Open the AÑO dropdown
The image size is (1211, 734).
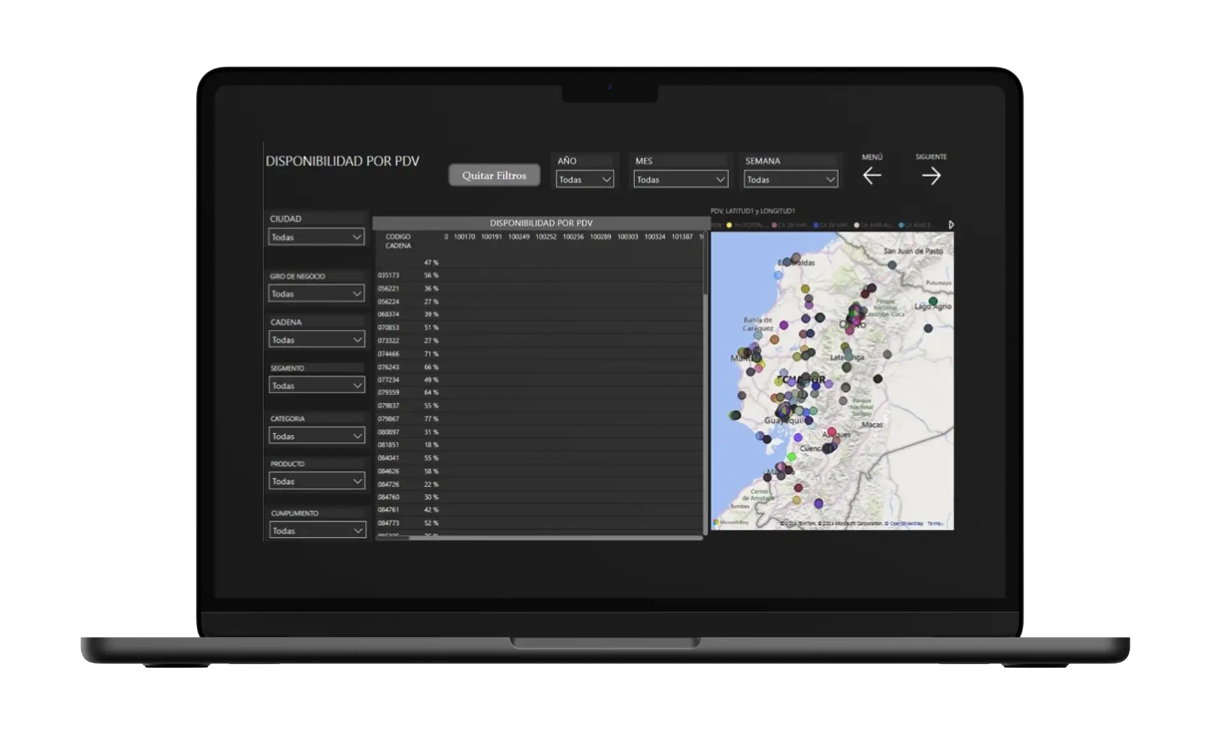click(x=585, y=180)
